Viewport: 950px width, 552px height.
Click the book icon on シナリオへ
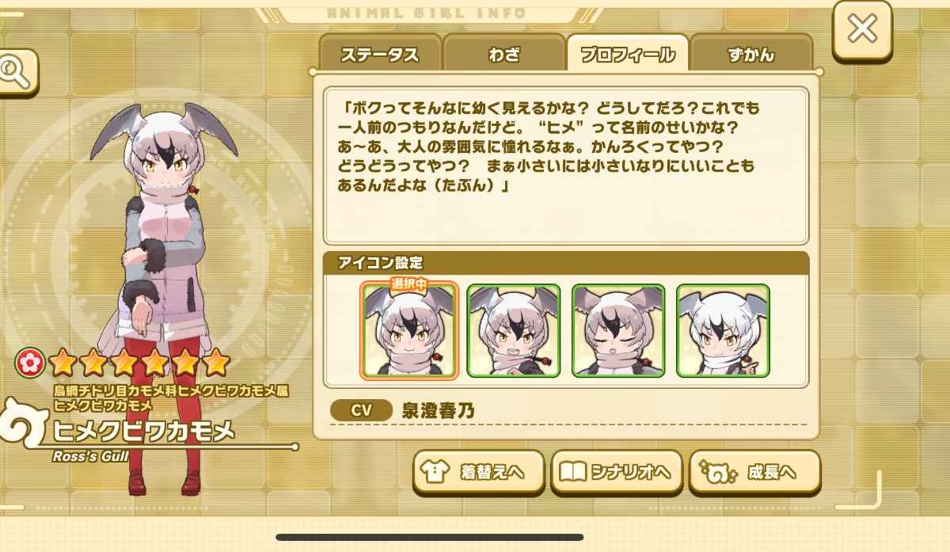[574, 473]
